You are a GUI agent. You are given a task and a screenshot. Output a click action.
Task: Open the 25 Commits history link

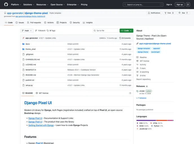click(125, 38)
